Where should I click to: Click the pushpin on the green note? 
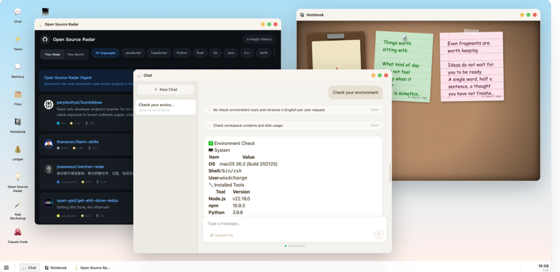404,37
